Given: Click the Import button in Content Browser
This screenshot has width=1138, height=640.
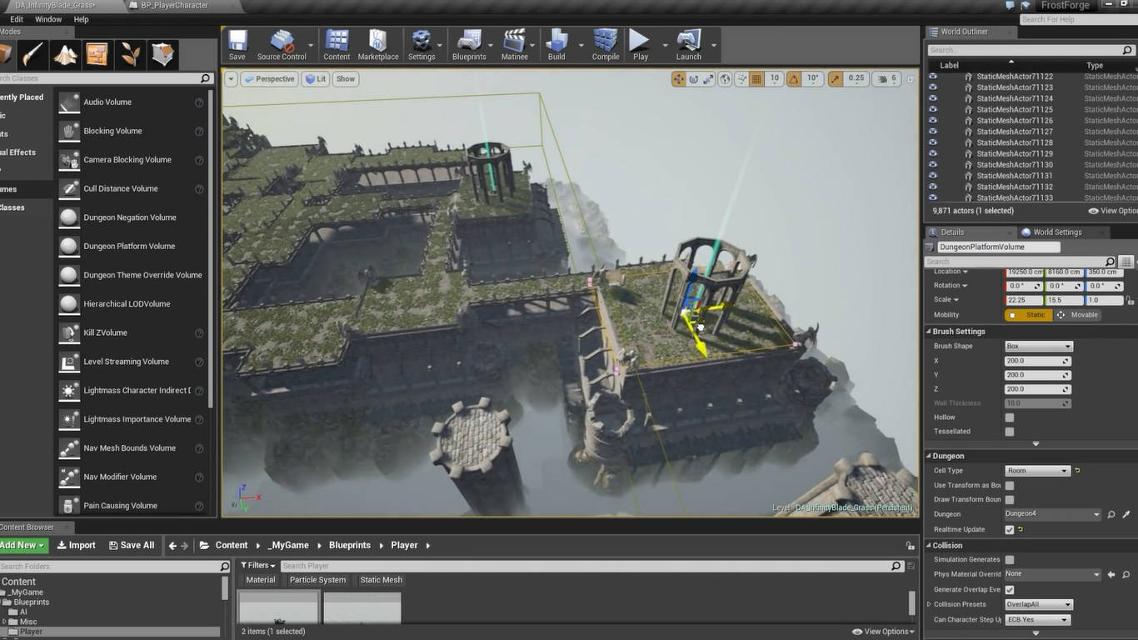Looking at the screenshot, I should pyautogui.click(x=77, y=545).
